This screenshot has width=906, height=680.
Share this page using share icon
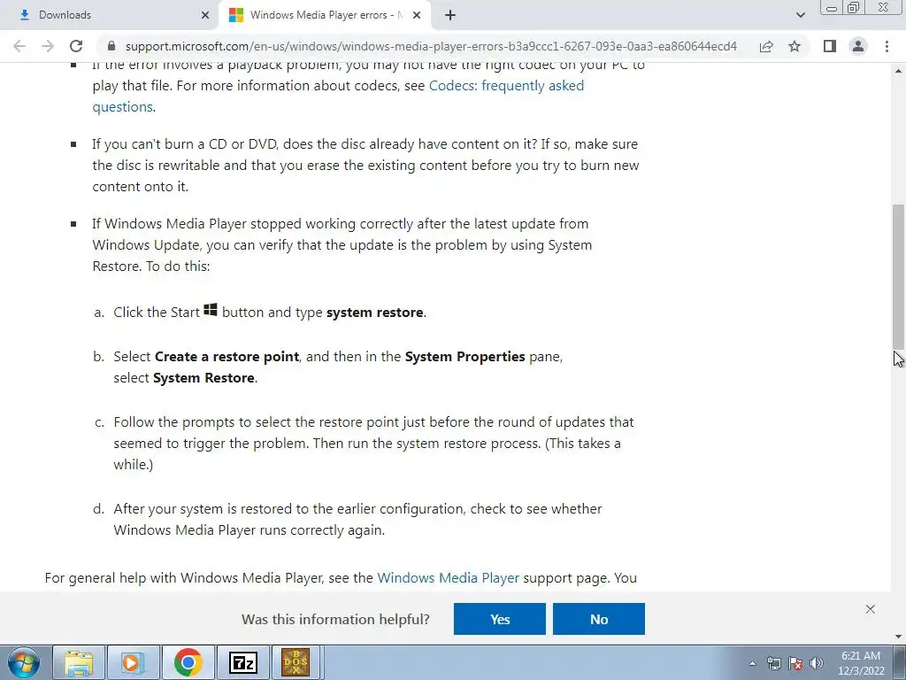pos(766,46)
